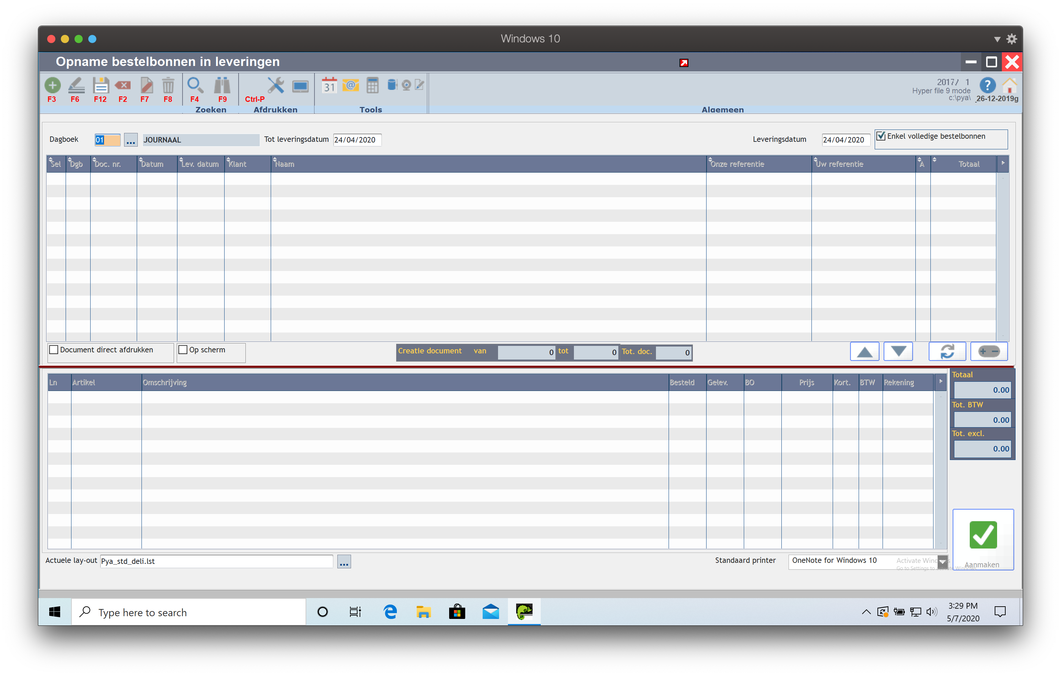This screenshot has height=676, width=1061.
Task: Click the email envelope tool icon
Action: pos(351,85)
